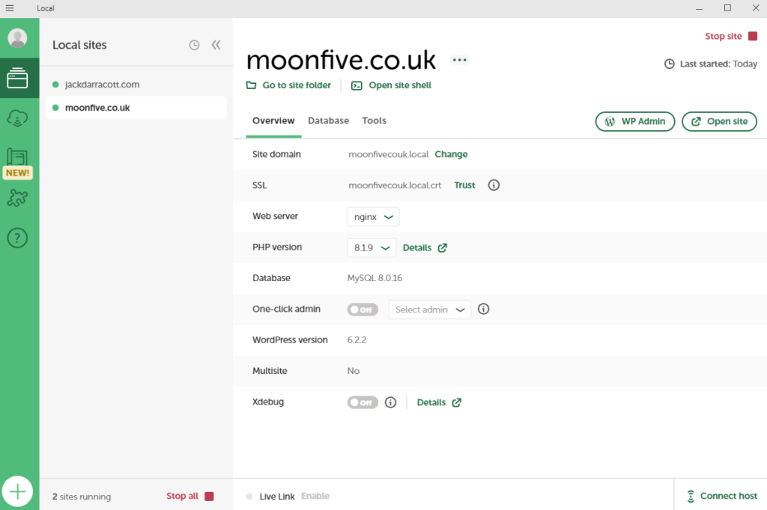
Task: Switch to the Database tab
Action: coord(328,120)
